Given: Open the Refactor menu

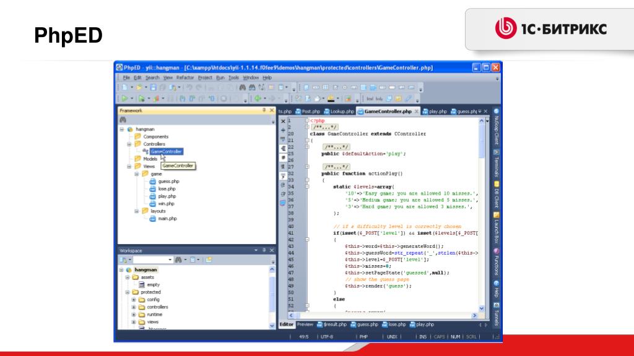Looking at the screenshot, I should tap(185, 77).
